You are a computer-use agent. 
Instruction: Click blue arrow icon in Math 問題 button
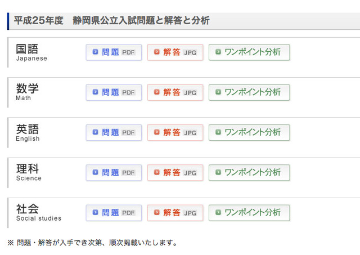coord(95,92)
